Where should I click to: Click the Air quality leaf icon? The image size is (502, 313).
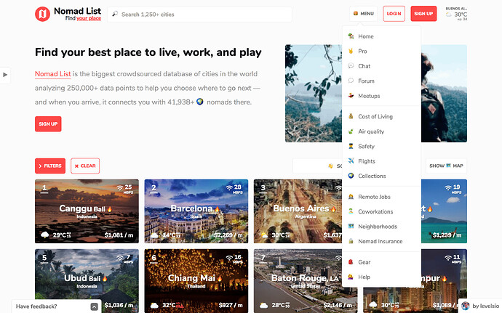point(351,131)
